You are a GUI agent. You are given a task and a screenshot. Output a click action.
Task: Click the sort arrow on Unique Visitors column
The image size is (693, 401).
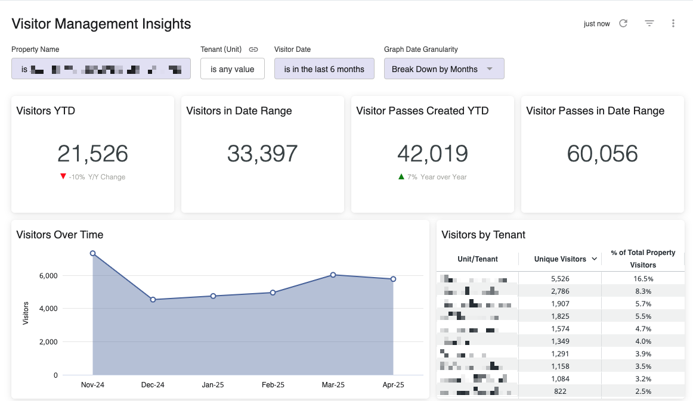(x=594, y=259)
